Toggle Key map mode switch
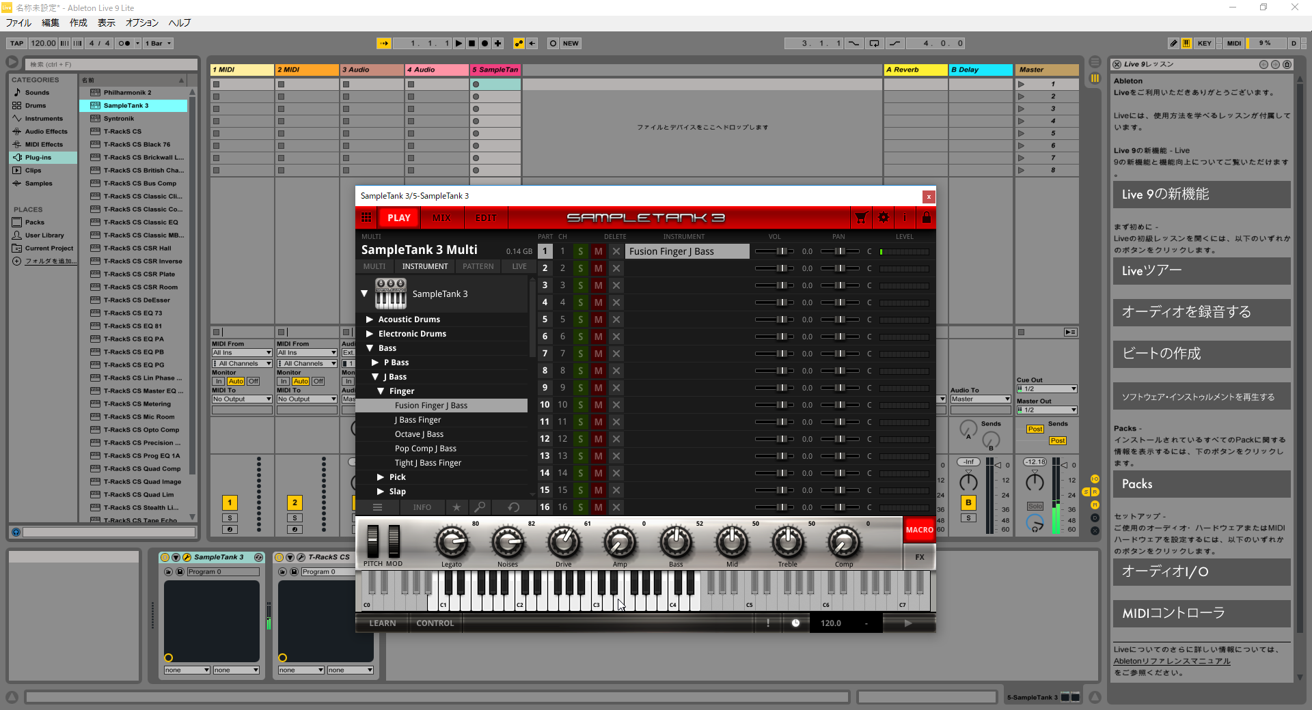 pos(1204,43)
